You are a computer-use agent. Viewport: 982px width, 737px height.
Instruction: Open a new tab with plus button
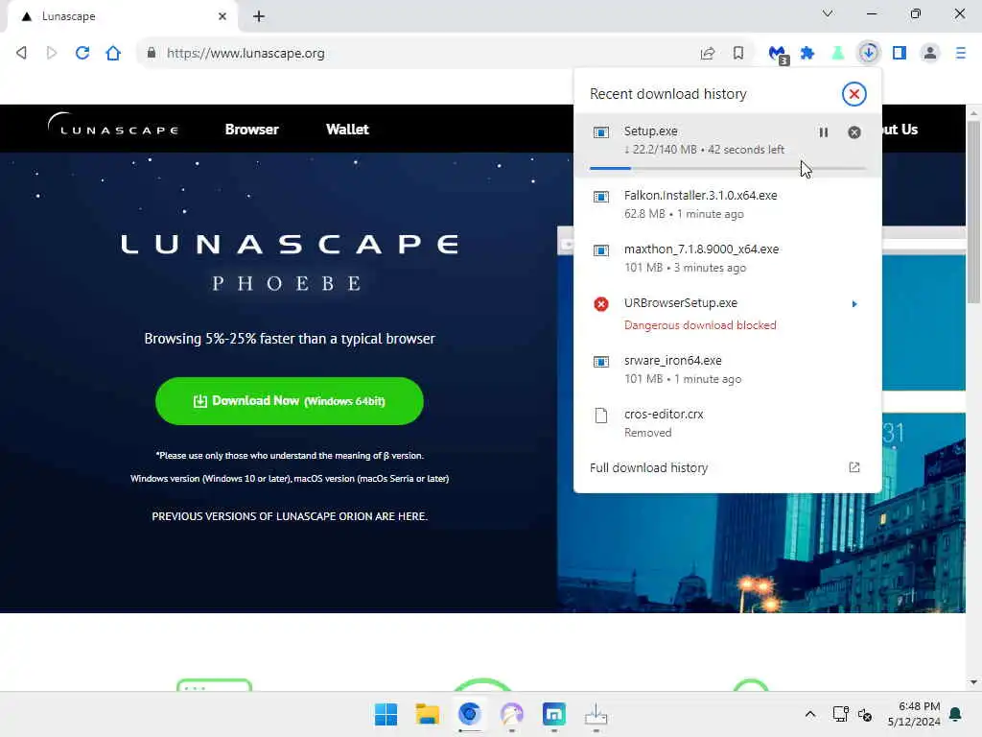pyautogui.click(x=259, y=16)
